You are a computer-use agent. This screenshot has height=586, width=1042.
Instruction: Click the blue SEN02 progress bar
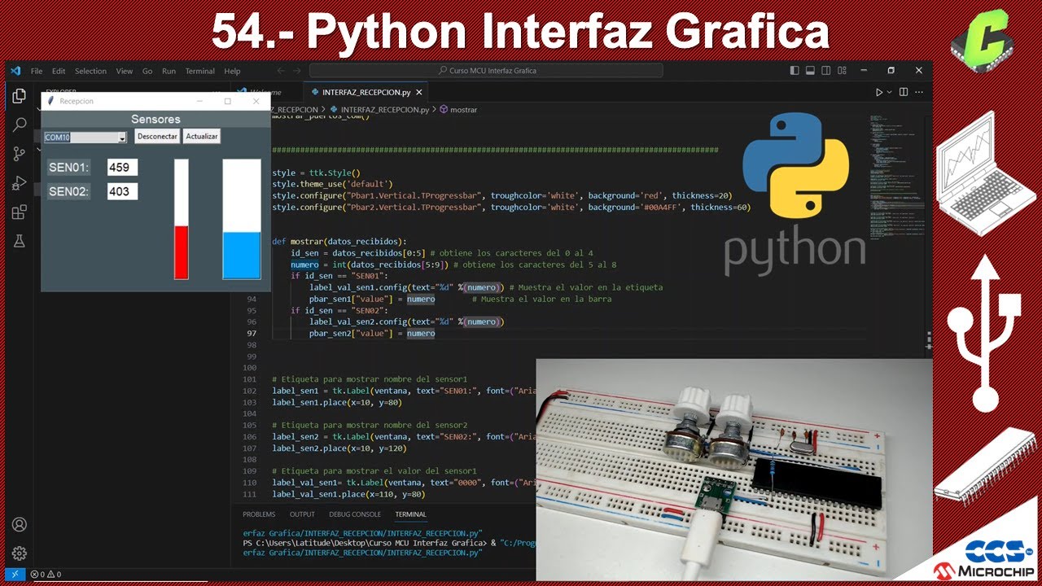pos(242,219)
